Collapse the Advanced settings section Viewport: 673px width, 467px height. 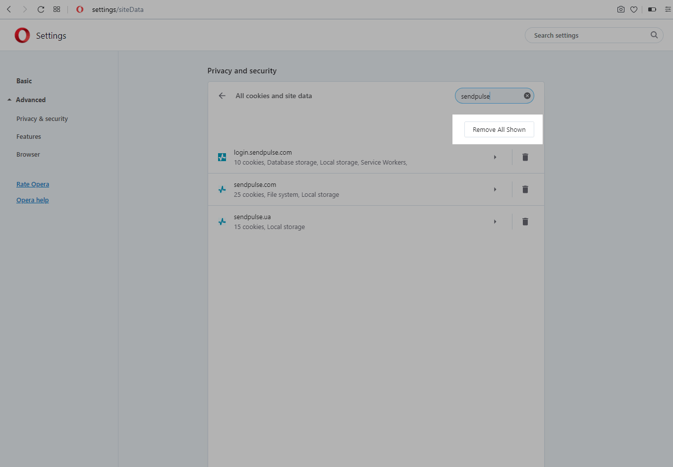pyautogui.click(x=30, y=100)
